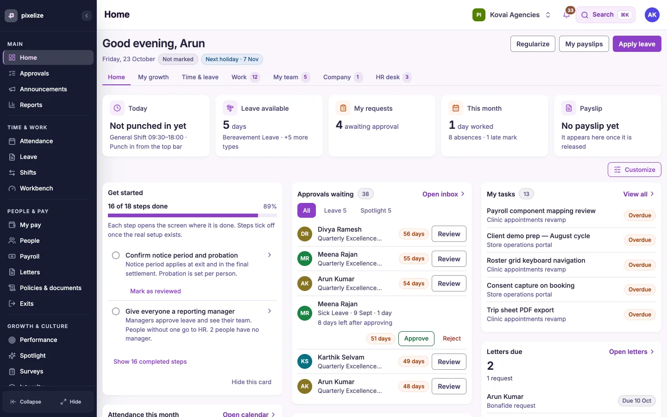Open Payroll from the sidebar
This screenshot has height=417, width=667.
click(48, 256)
